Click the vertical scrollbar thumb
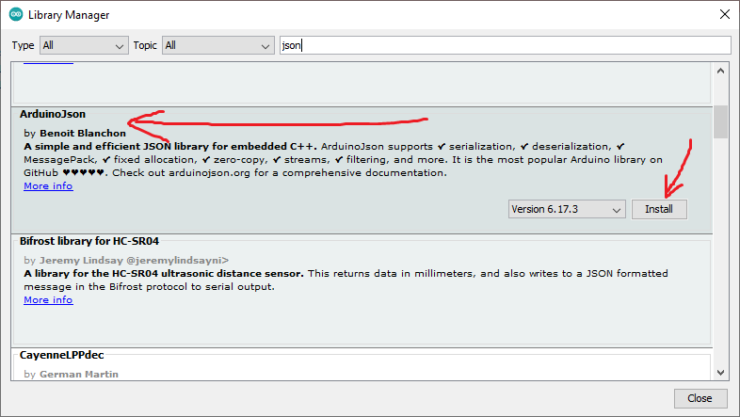 pyautogui.click(x=720, y=121)
